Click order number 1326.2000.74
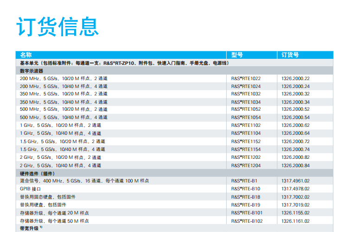Screen dimensions: 363x232 [295, 150]
